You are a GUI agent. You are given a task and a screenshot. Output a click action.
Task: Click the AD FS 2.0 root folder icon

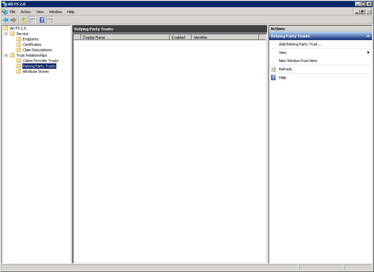coord(6,28)
